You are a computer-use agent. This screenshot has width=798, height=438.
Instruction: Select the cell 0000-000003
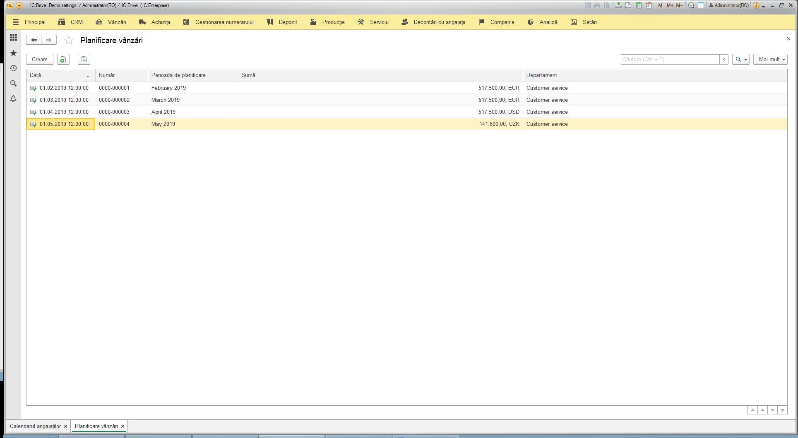click(x=121, y=112)
